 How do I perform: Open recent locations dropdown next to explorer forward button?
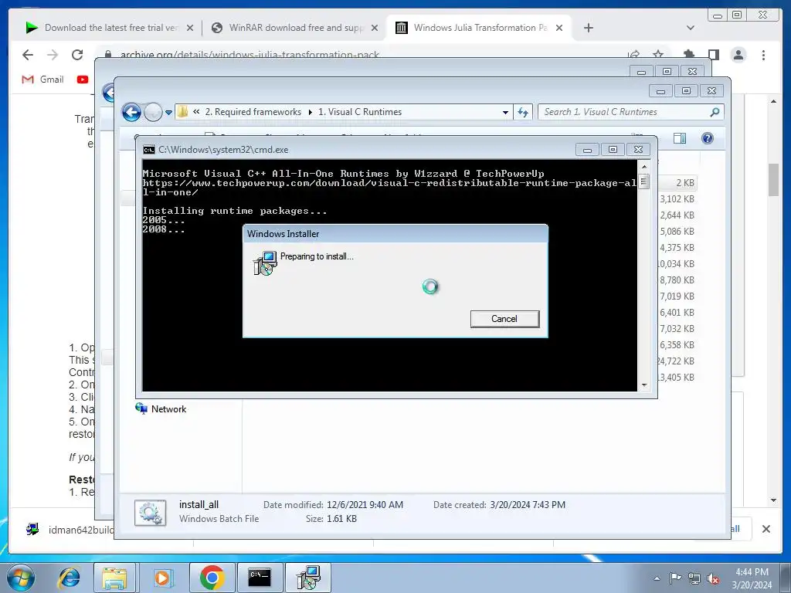coord(168,113)
